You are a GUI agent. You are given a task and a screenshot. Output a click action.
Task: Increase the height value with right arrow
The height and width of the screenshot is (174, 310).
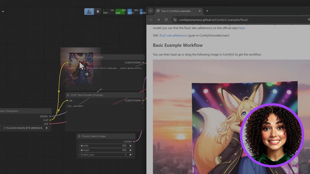pos(131,150)
